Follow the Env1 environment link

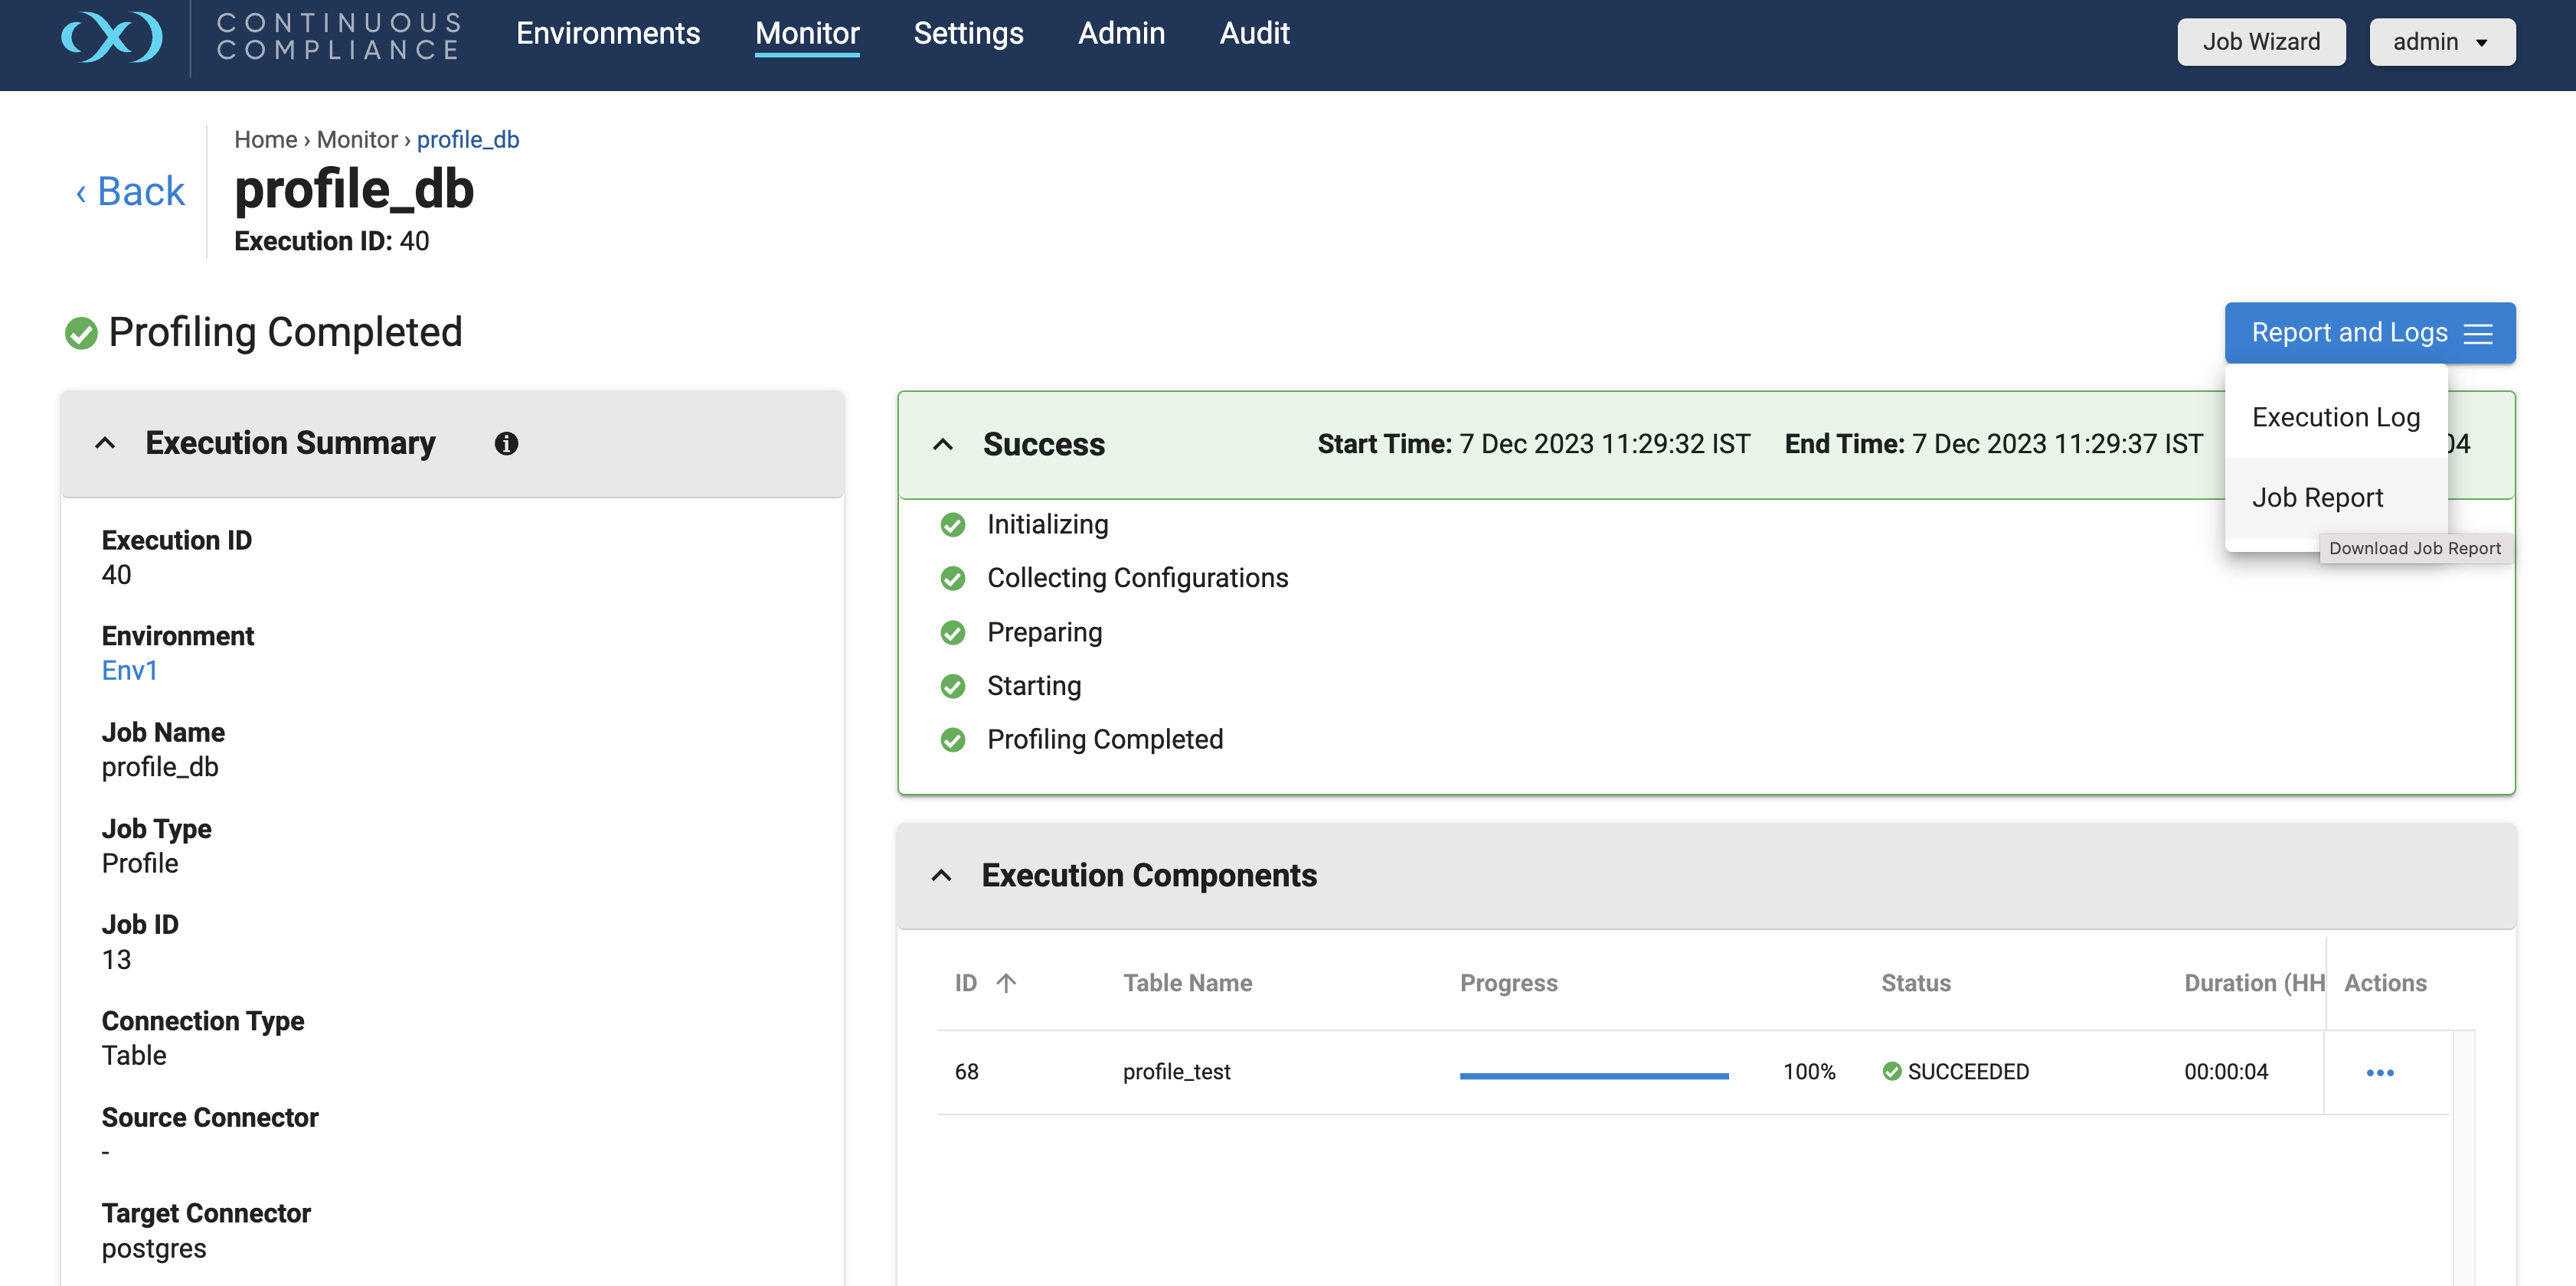[130, 670]
